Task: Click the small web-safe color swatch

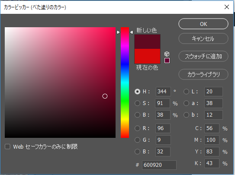Action: tap(167, 60)
